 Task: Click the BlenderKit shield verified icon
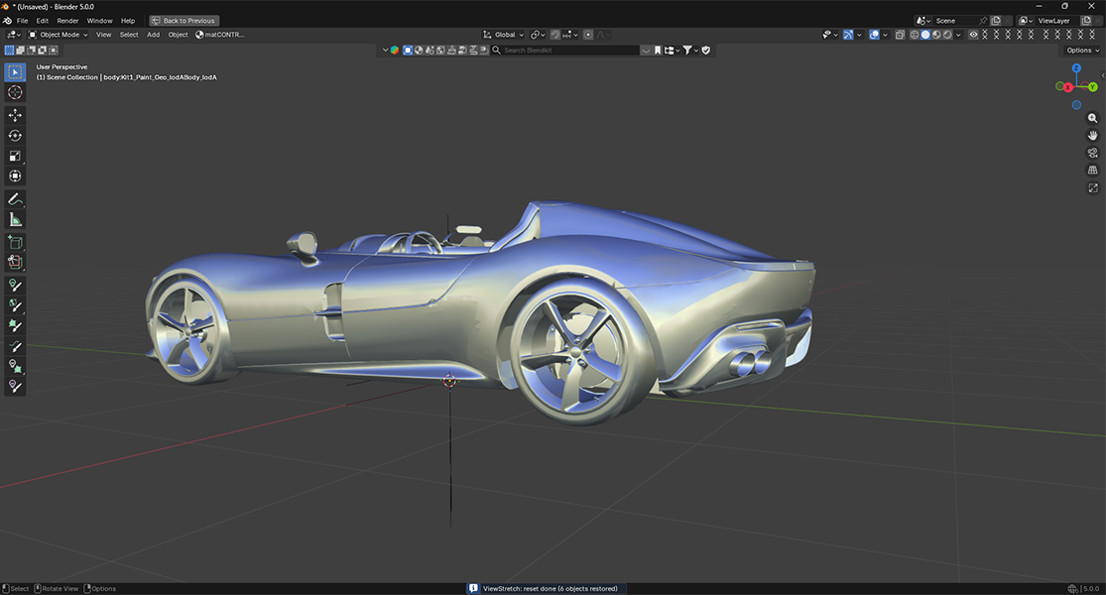706,50
